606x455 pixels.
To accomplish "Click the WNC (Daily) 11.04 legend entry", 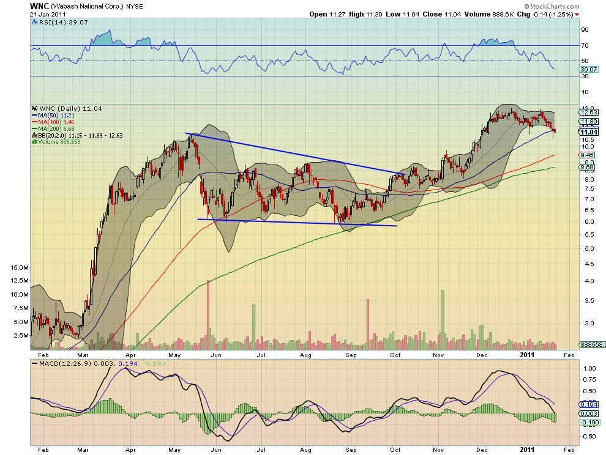I will click(x=70, y=108).
